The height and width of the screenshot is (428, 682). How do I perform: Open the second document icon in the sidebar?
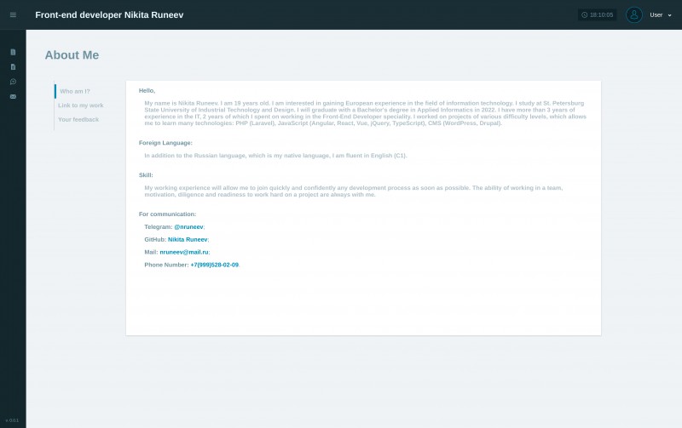click(x=13, y=67)
